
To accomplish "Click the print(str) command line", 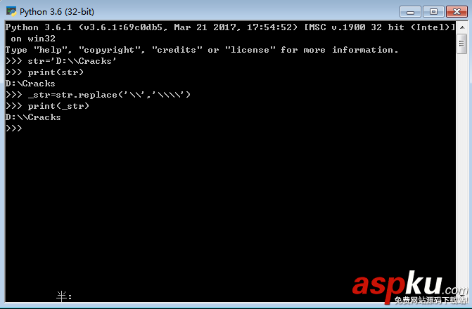I will [x=44, y=72].
